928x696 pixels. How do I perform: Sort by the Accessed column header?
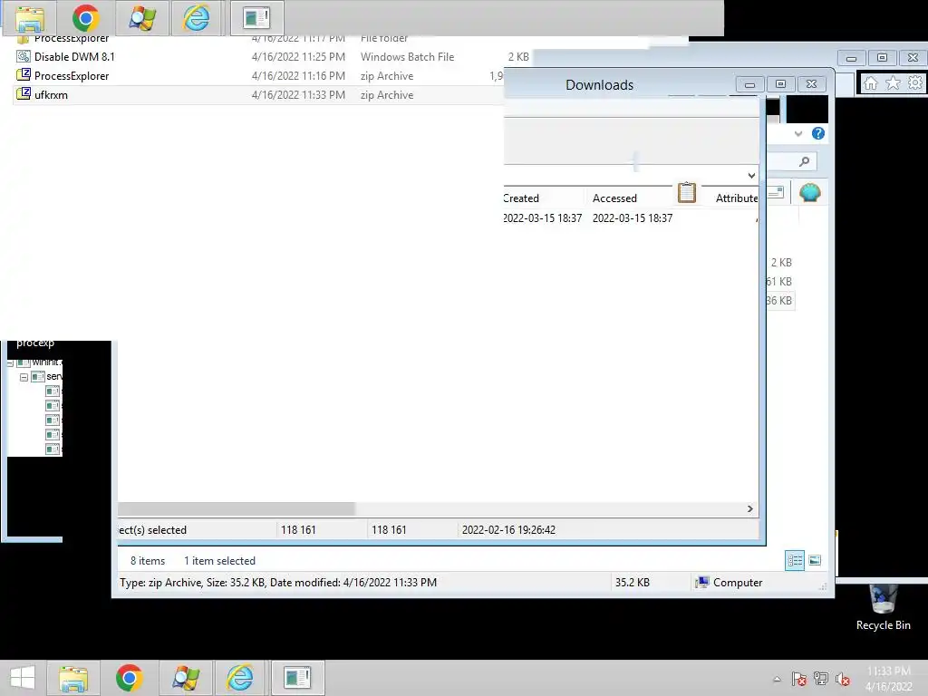tap(614, 198)
